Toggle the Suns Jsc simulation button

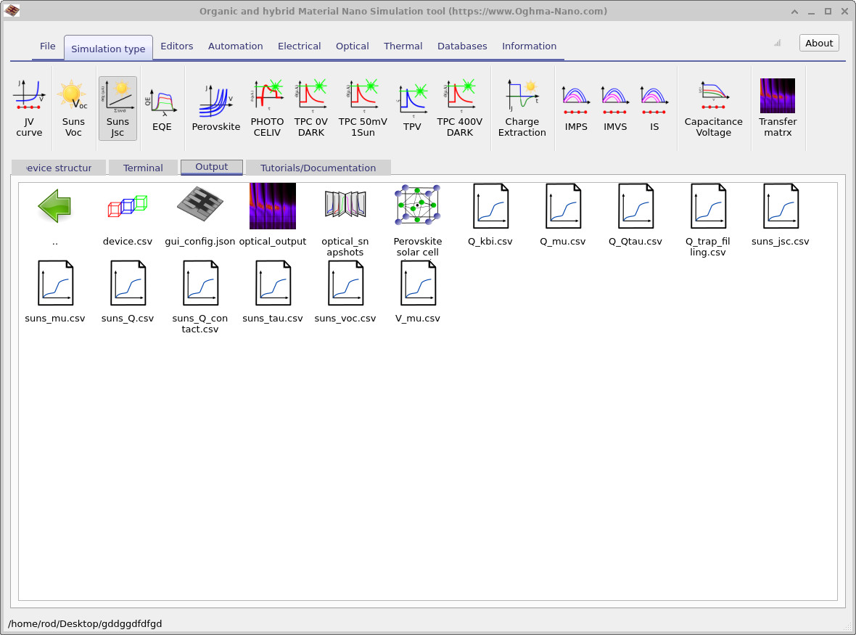point(118,108)
